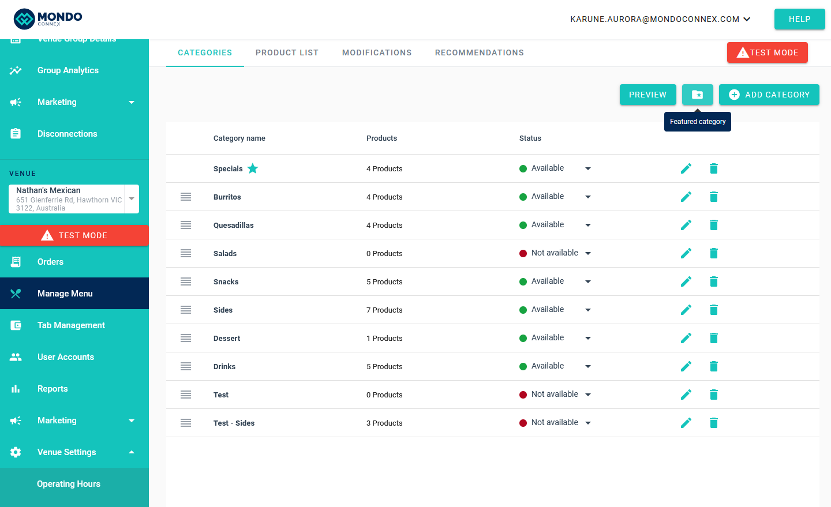The width and height of the screenshot is (831, 507).
Task: Click the drag handle for Quesadillas row
Action: click(x=186, y=225)
